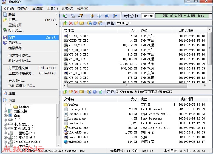Open the 文件(F) menu
Image resolution: width=213 pixels, height=154 pixels.
coord(8,8)
